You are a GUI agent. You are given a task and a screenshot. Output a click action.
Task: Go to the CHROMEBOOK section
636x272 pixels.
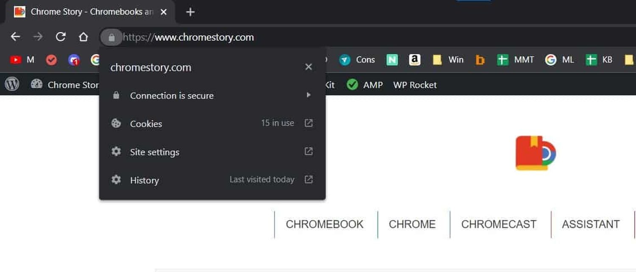click(324, 224)
